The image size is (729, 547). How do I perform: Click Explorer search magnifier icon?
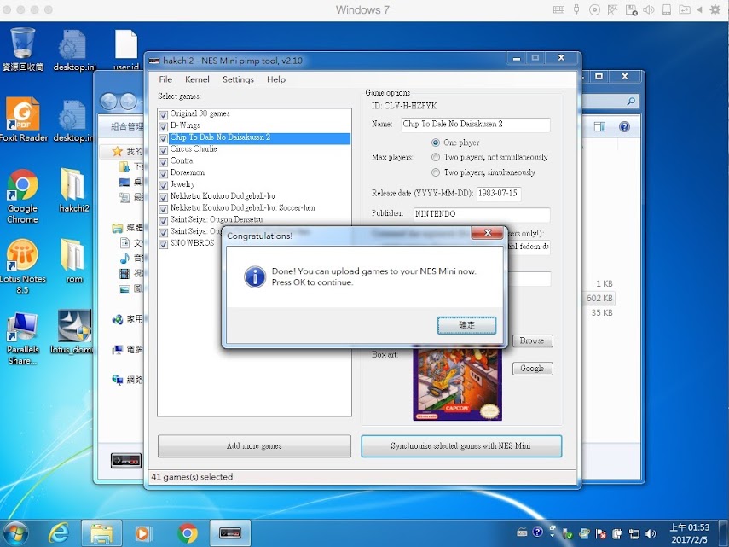[x=631, y=101]
